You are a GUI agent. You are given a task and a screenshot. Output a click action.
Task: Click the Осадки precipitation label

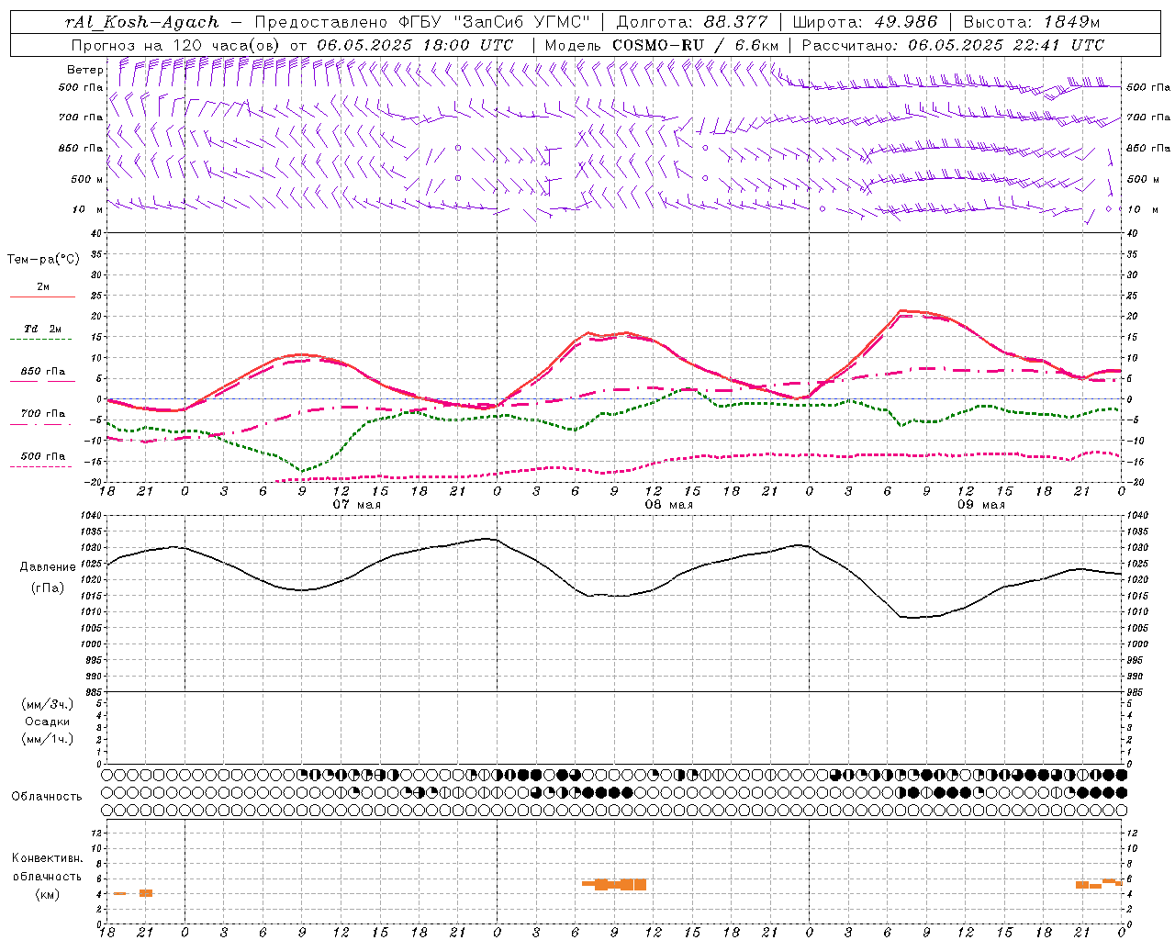tap(47, 722)
